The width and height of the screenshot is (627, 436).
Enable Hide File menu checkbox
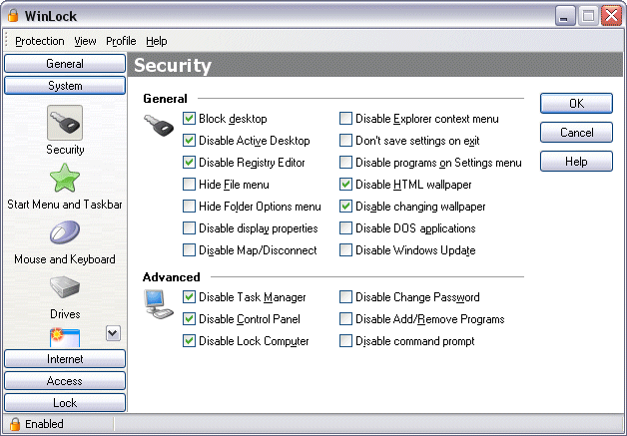(x=189, y=185)
